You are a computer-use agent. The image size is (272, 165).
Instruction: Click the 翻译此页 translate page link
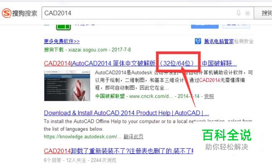[x=133, y=137]
